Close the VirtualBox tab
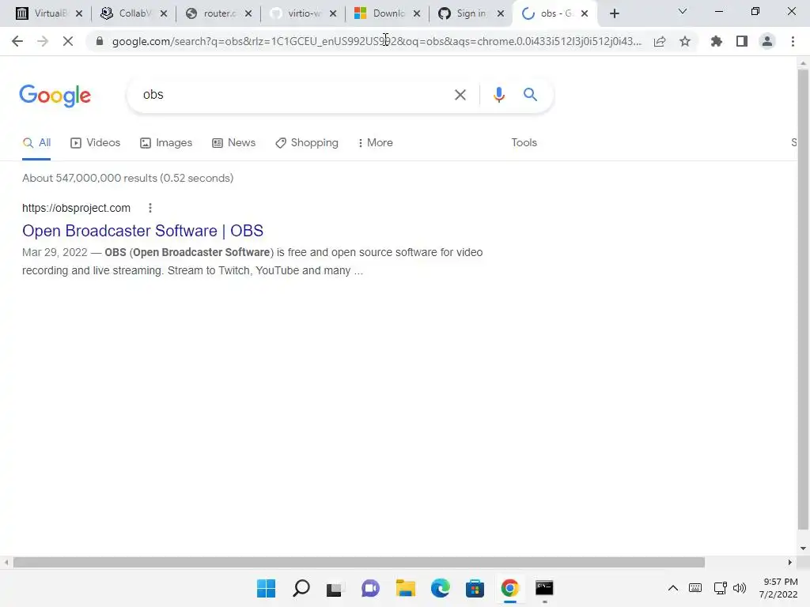Image resolution: width=810 pixels, height=607 pixels. [79, 13]
